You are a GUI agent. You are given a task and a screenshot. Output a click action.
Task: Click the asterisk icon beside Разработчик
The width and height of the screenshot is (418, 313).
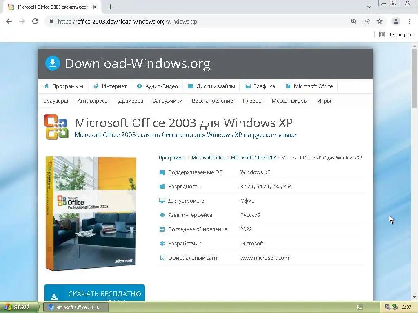tap(162, 244)
